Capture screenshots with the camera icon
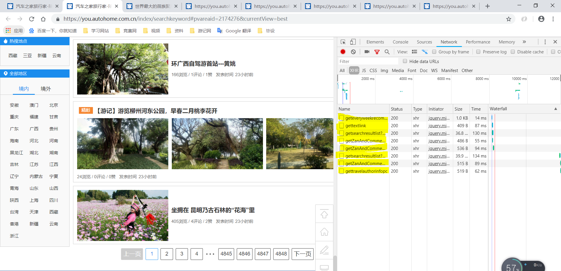The width and height of the screenshot is (561, 271). tap(367, 52)
